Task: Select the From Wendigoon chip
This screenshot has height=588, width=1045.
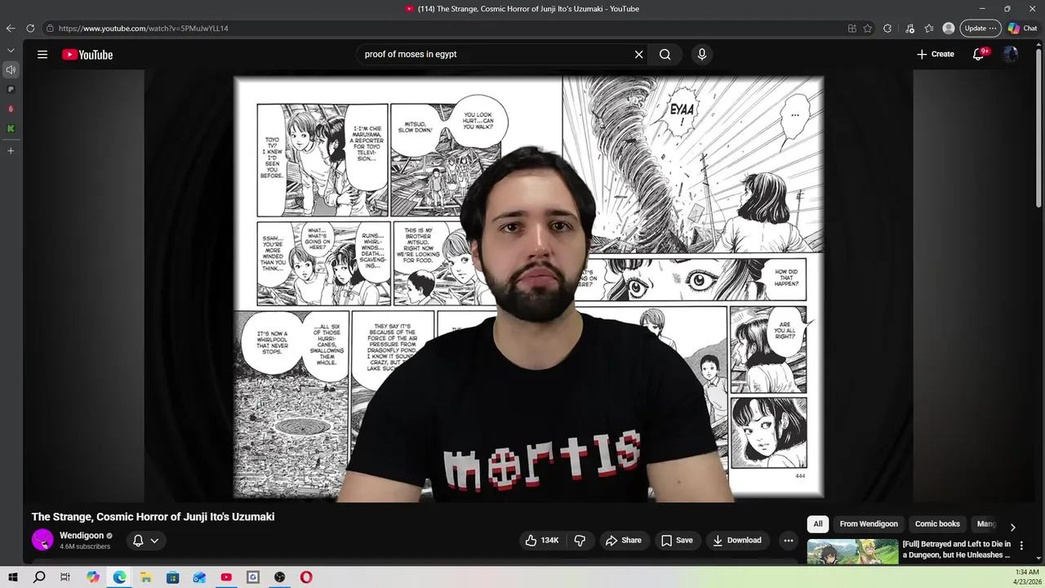Action: coord(868,524)
